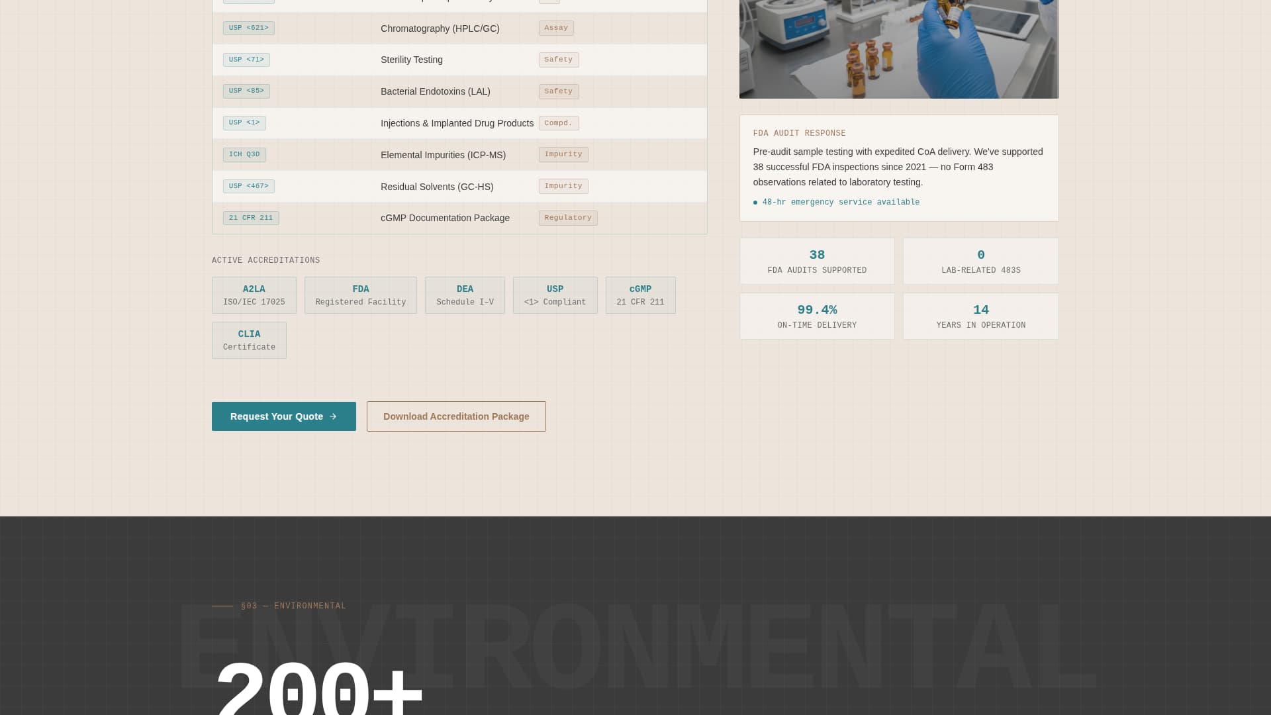Select the USP <85> badge

pyautogui.click(x=246, y=91)
